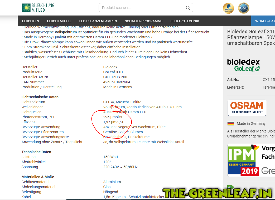Screen dimensions: 275x200
Task: Click the EAN number 4260510482604
Action: coord(117,82)
